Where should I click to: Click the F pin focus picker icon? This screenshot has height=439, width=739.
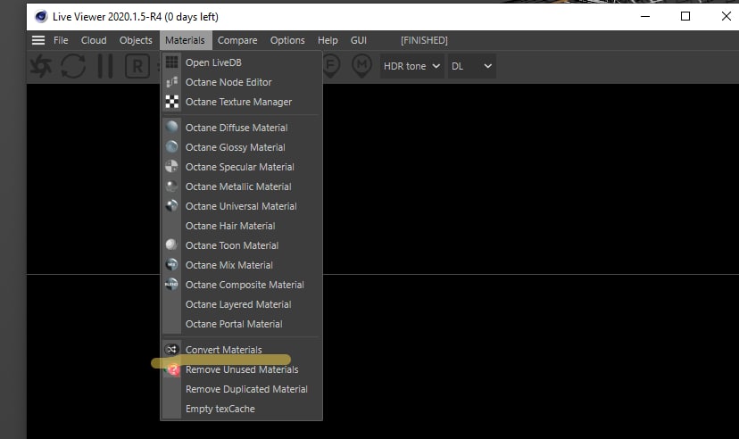click(331, 66)
